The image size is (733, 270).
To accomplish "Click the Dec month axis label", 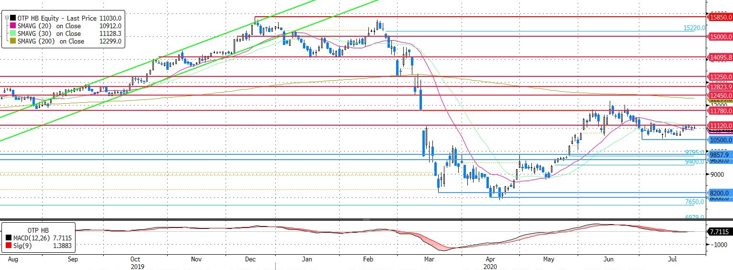I will click(x=250, y=259).
